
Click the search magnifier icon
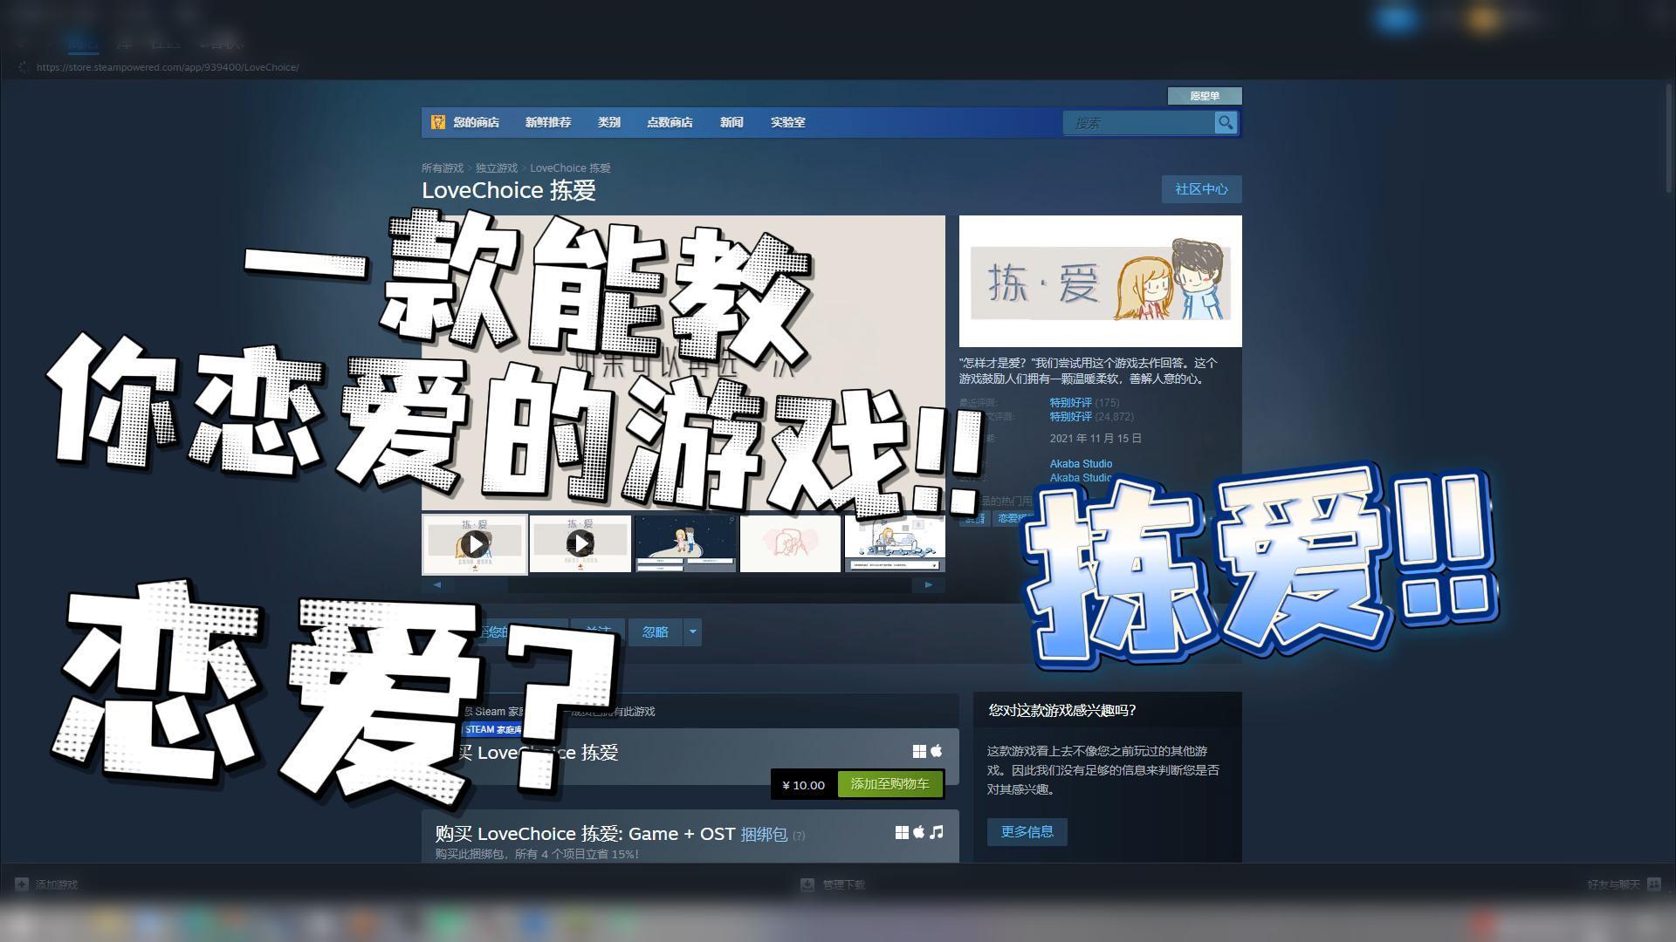1226,123
